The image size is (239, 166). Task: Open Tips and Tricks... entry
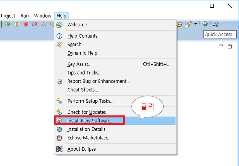pos(115,73)
